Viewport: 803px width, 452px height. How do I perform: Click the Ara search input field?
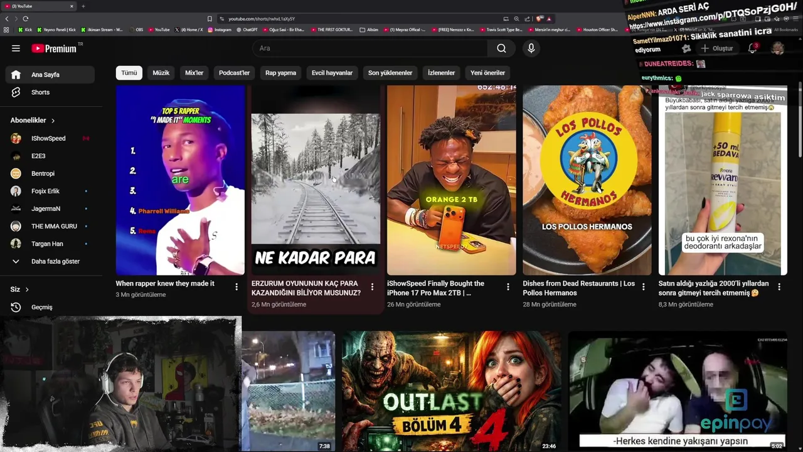[370, 48]
